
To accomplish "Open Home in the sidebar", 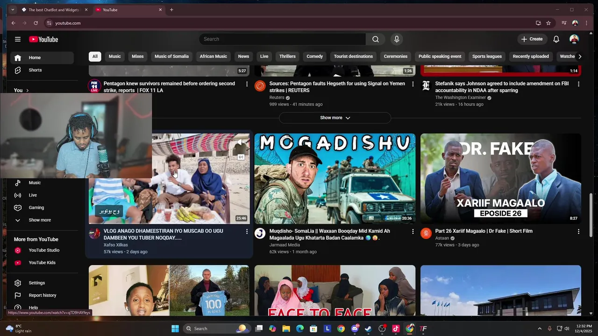I will (42, 58).
